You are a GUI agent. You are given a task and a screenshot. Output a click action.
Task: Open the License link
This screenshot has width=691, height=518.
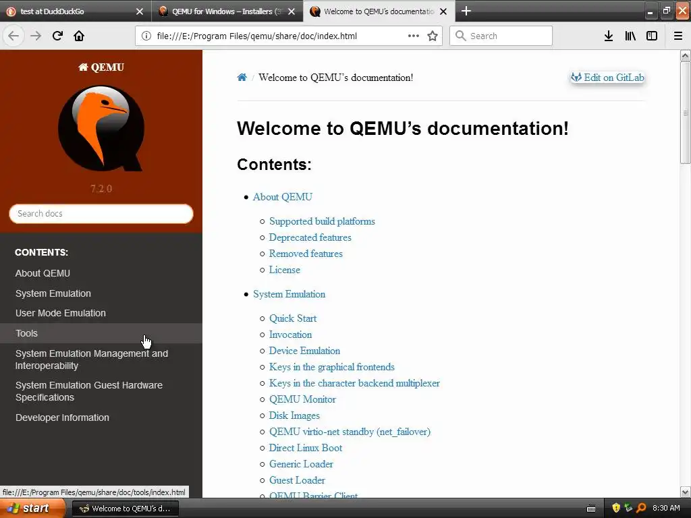click(x=285, y=270)
